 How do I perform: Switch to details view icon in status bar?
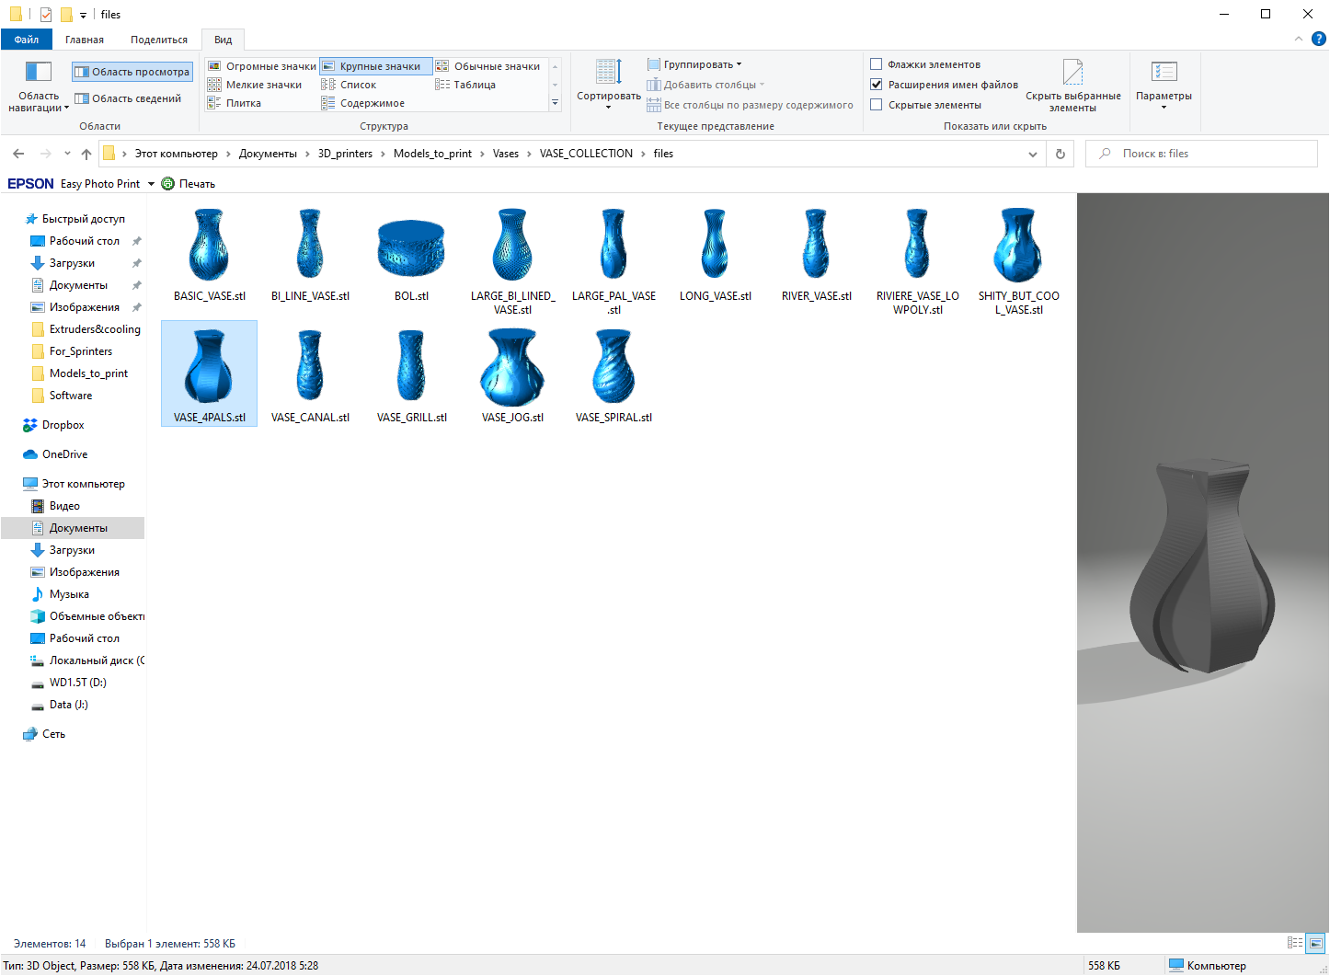(1295, 943)
